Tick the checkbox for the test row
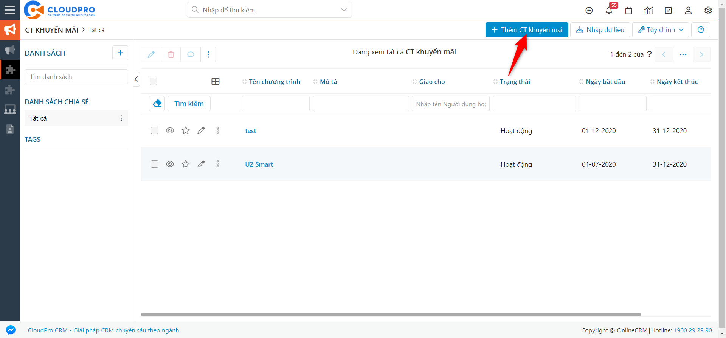The height and width of the screenshot is (338, 726). 155,130
